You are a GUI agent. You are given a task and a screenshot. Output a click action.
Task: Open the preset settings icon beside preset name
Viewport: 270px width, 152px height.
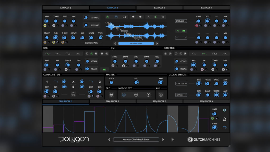(172, 140)
